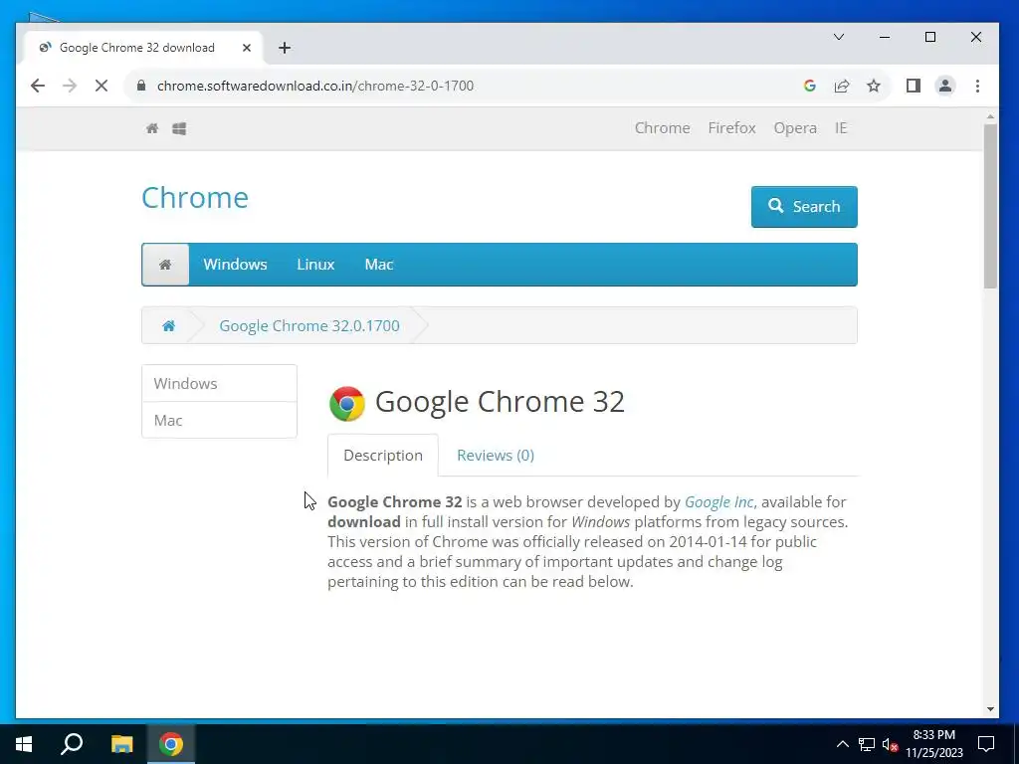Click the home button in the blue navbar
The height and width of the screenshot is (764, 1019).
coord(165,265)
